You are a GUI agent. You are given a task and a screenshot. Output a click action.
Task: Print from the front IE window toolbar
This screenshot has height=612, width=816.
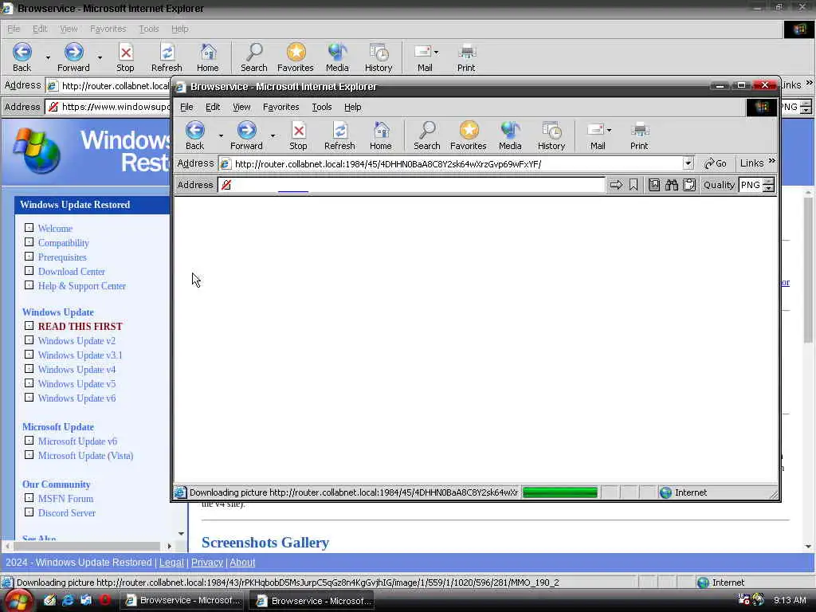639,135
